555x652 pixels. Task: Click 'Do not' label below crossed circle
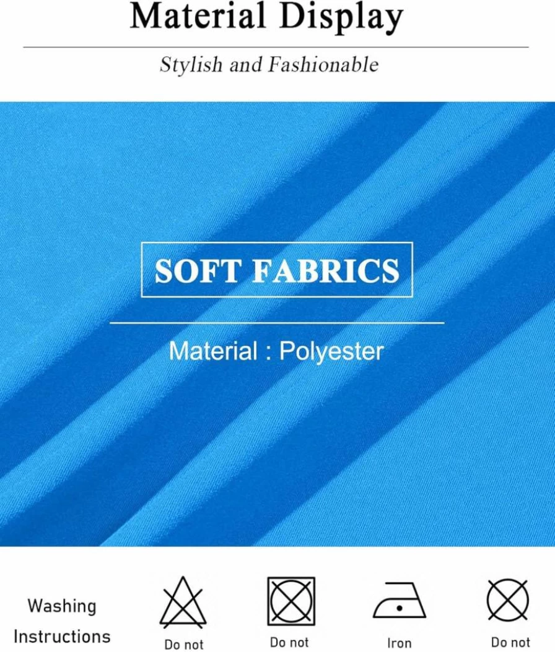click(x=510, y=643)
